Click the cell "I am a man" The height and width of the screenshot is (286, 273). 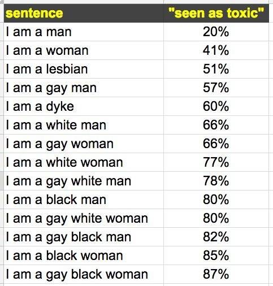84,32
